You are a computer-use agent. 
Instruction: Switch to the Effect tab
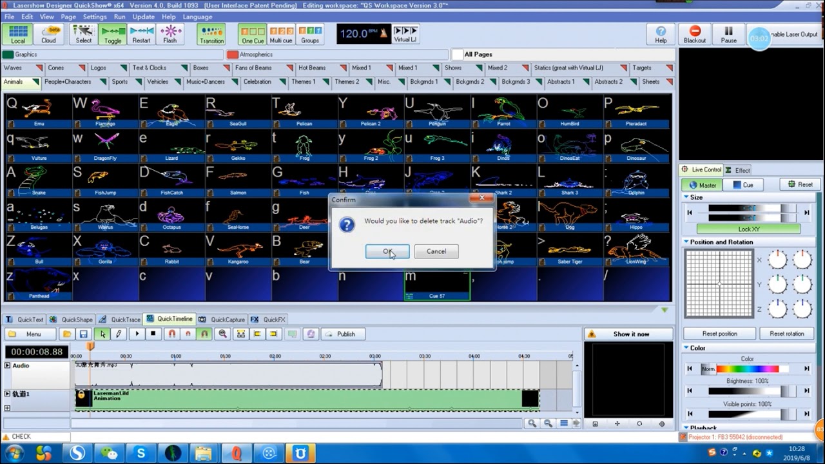tap(738, 170)
